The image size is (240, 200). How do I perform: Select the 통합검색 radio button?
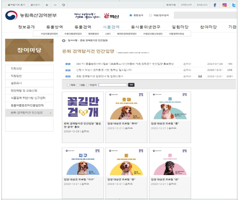click(131, 15)
